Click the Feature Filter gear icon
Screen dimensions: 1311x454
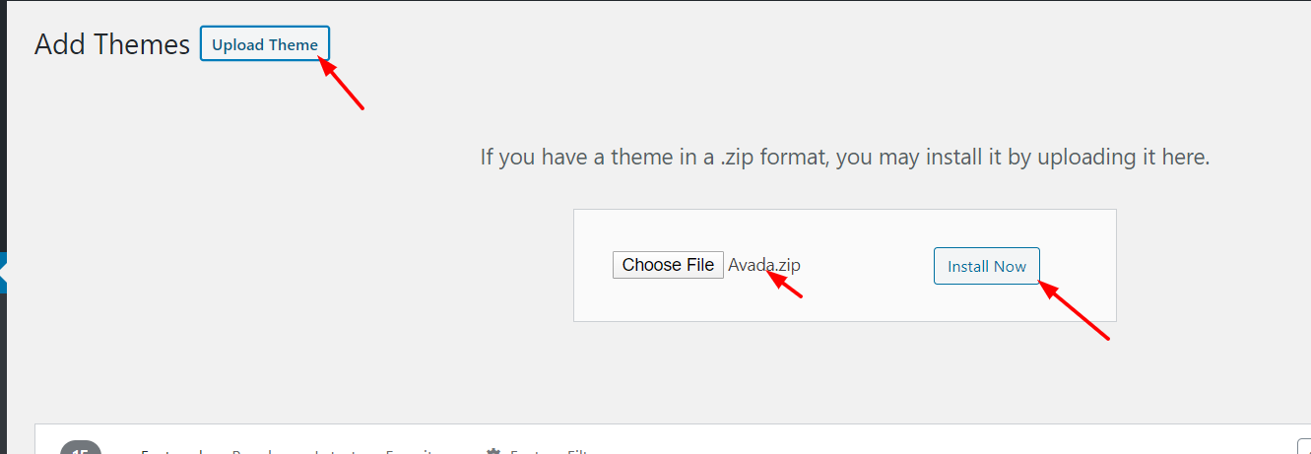(x=493, y=451)
